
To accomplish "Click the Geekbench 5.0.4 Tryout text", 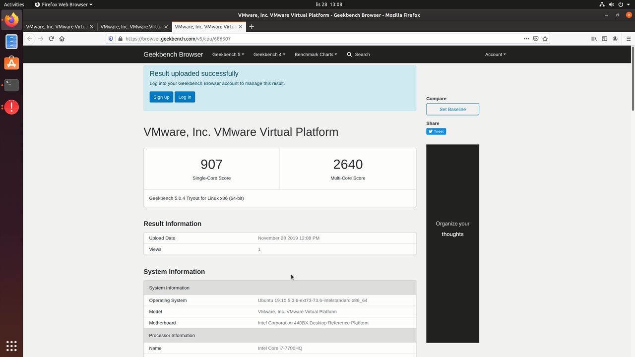I will [196, 198].
